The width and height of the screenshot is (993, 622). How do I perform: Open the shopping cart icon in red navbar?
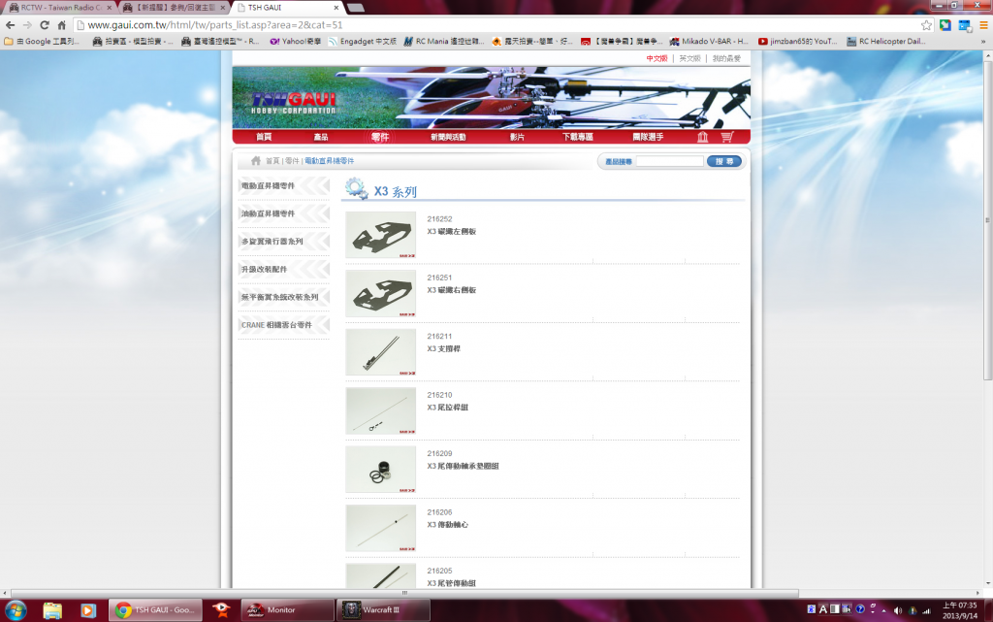(727, 137)
